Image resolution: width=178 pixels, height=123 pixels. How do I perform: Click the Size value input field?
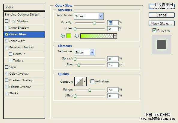(113, 65)
